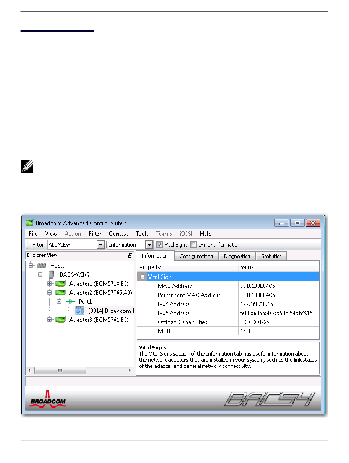Click the Broadcom app icon in title bar
The width and height of the screenshot is (349, 463).
coord(29,223)
